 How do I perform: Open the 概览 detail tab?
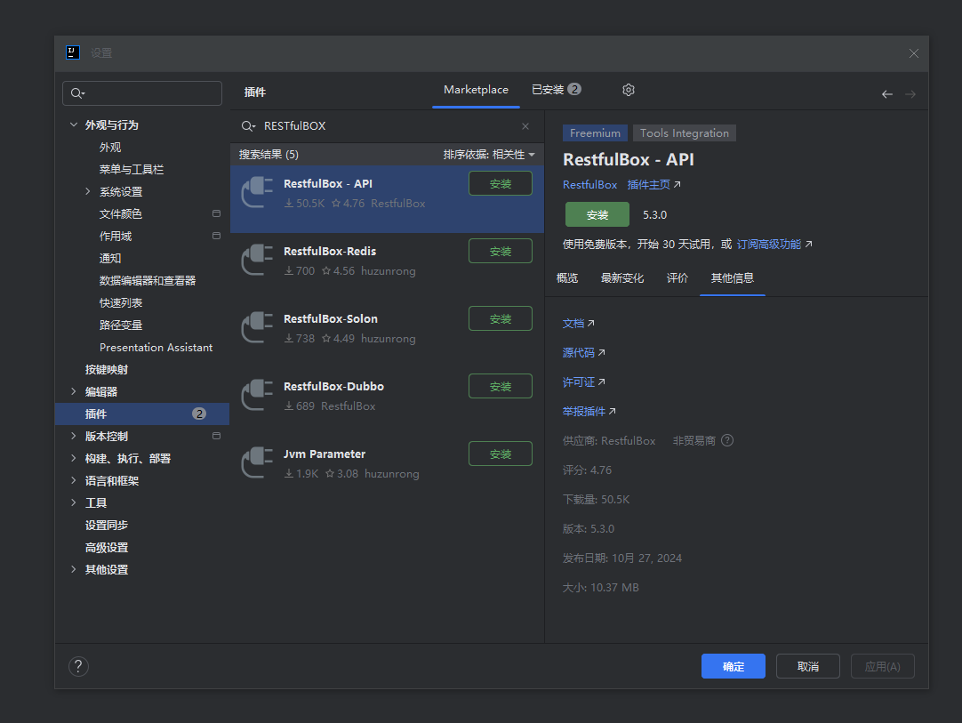coord(567,278)
